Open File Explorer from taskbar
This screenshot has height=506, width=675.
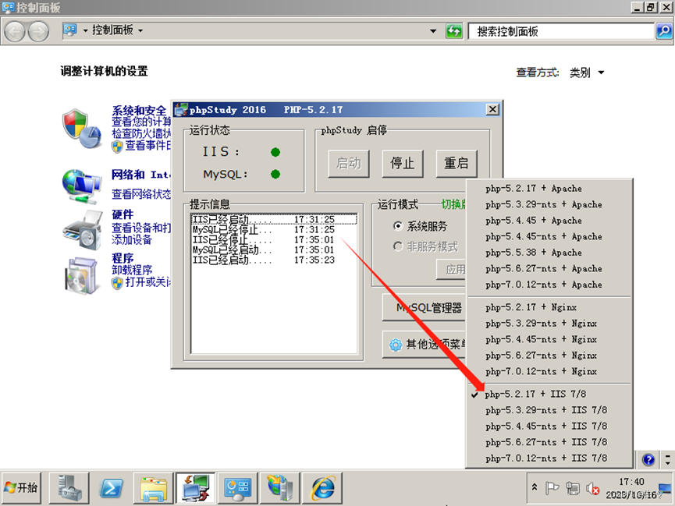153,488
